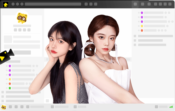Click the small raccoon icon in bottom bar
The image size is (175, 111).
tap(4, 107)
